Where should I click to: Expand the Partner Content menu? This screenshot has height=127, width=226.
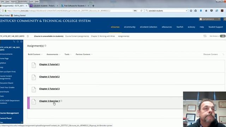point(84,54)
